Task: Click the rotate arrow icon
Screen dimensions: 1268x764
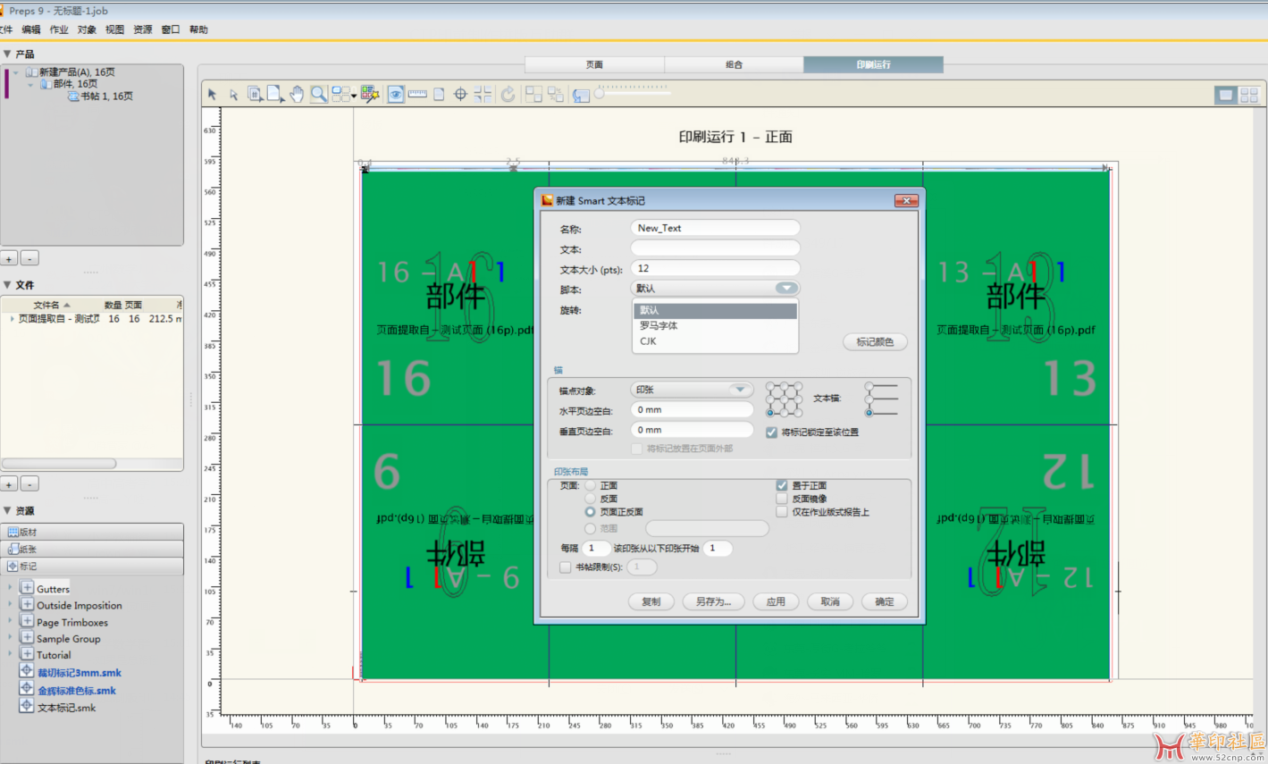Action: 508,94
